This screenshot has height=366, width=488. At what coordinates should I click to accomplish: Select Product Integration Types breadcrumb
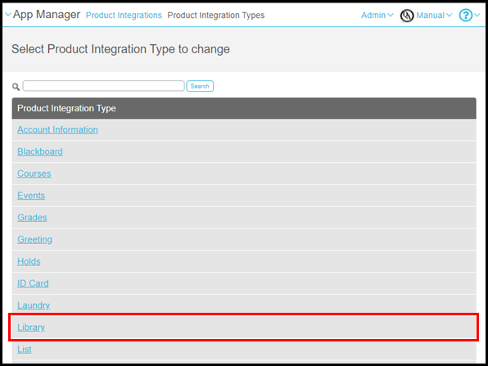pos(216,16)
